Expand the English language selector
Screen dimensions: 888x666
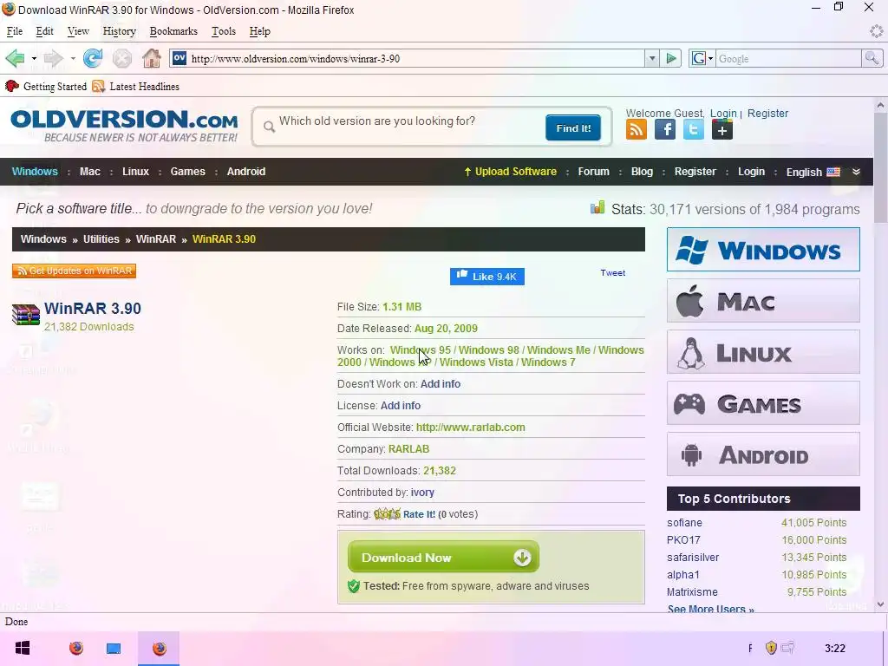(x=813, y=173)
